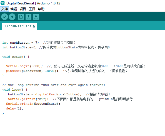Viewport: 165px width, 136px height.
Task: Open the 帮助 menu
Action: coord(41,9)
